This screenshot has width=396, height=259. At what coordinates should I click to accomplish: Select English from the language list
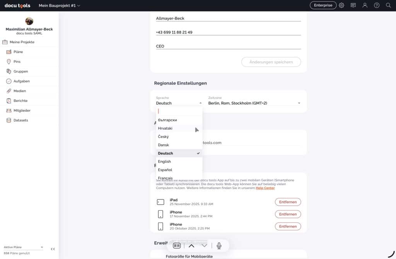pyautogui.click(x=164, y=162)
